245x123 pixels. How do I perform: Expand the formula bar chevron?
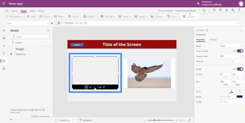pyautogui.click(x=239, y=23)
